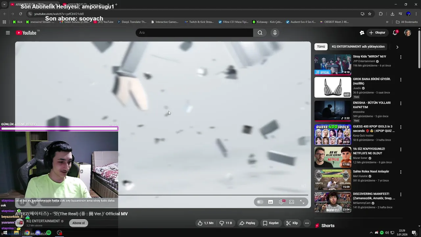421x237 pixels.
Task: Open options for NETFLIX'E NE OLDU video
Action: 401,149
